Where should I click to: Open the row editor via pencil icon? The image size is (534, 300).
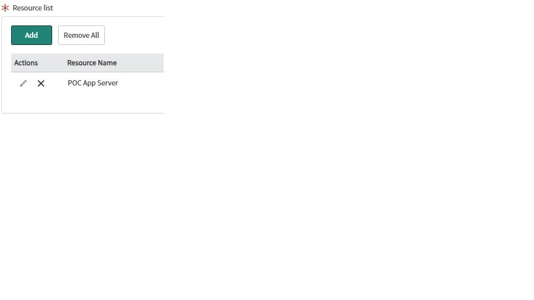pos(23,83)
